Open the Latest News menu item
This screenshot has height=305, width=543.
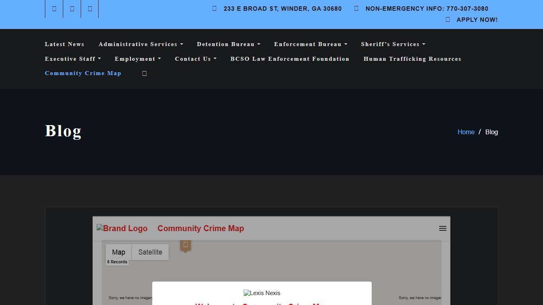click(x=64, y=44)
